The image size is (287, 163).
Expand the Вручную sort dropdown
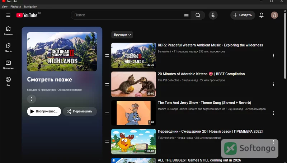click(x=122, y=35)
